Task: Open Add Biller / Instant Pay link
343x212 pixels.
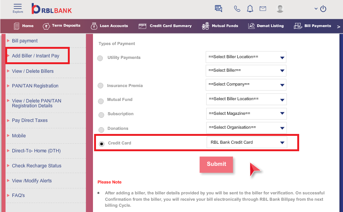Action: click(x=36, y=56)
